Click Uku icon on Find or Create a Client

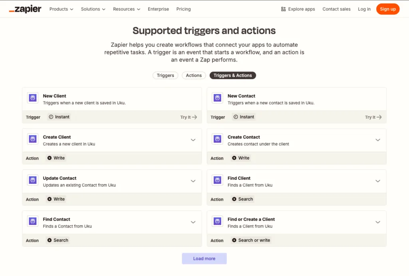[x=218, y=221]
